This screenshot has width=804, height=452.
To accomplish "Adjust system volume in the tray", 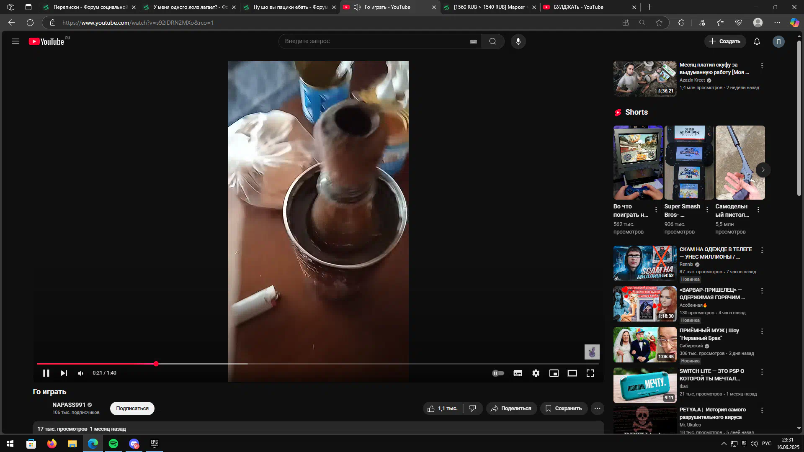I will pos(754,444).
